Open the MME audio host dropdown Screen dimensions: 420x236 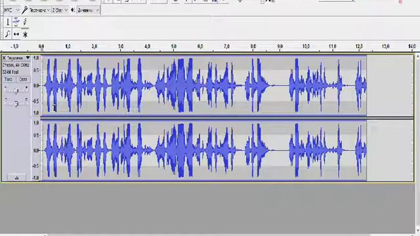pyautogui.click(x=12, y=10)
